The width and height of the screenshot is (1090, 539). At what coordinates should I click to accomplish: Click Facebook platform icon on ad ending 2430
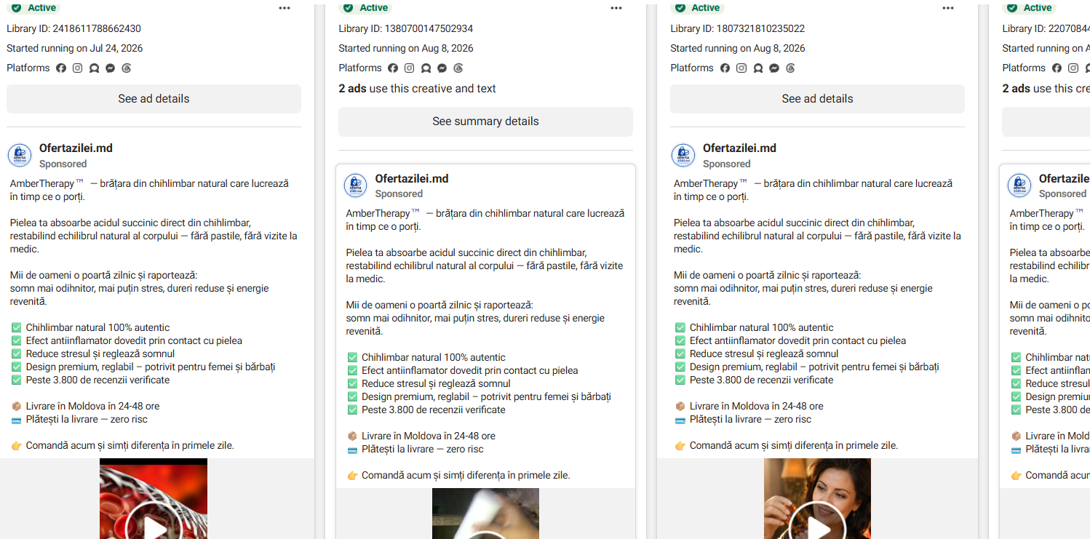tap(61, 68)
